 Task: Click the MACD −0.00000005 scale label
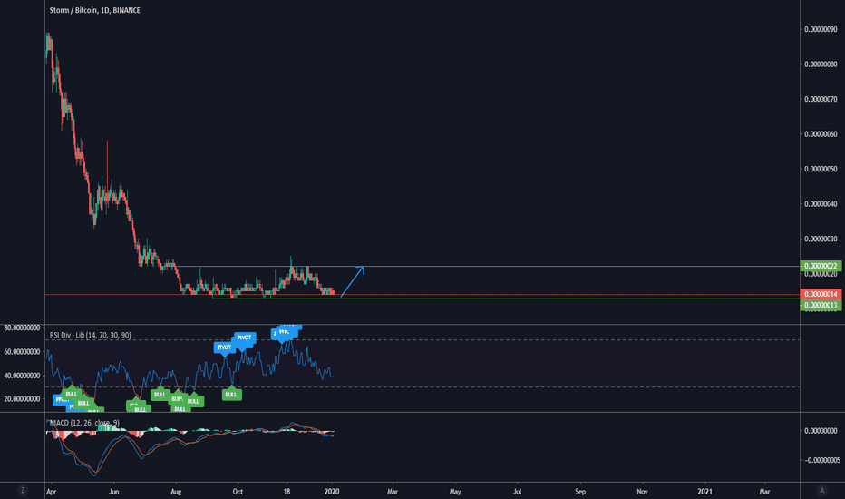tap(822, 460)
